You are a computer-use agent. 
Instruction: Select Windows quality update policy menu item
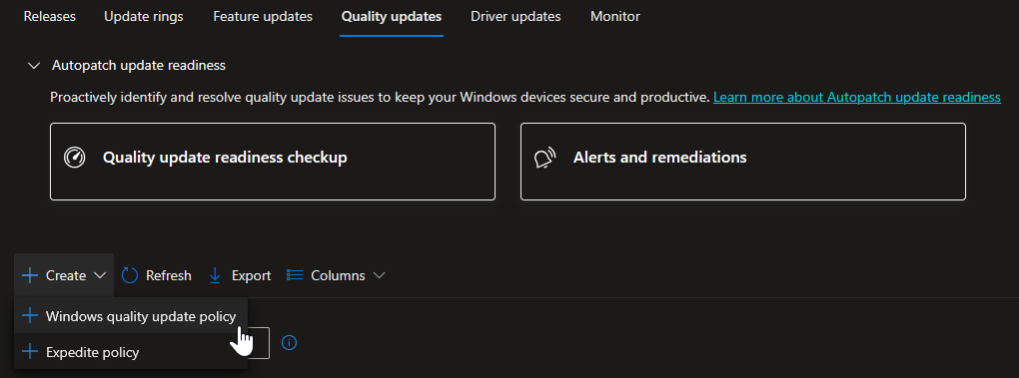[x=131, y=316]
